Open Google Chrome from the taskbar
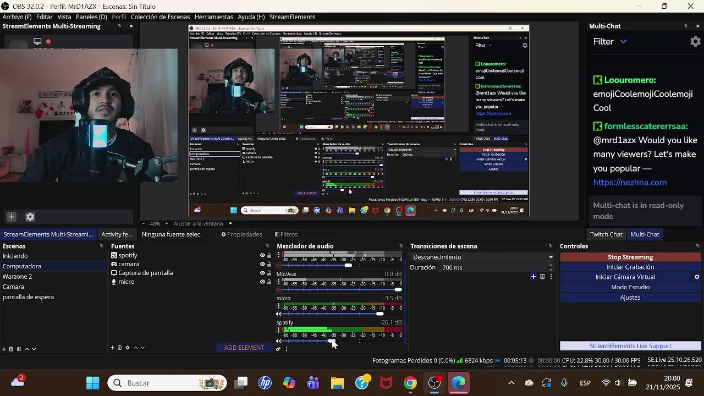The image size is (704, 396). coord(410,383)
